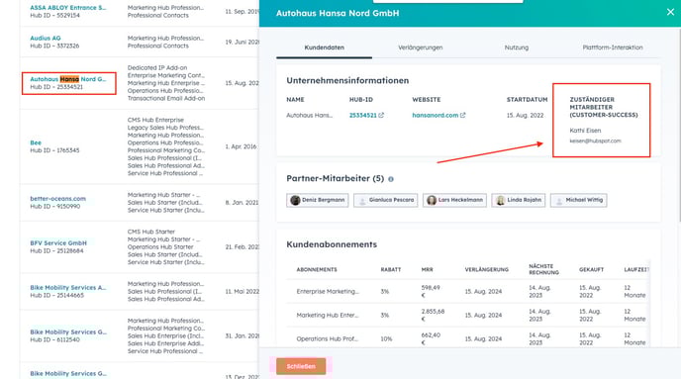Click the start date 15. Aug. 2022

[525, 115]
